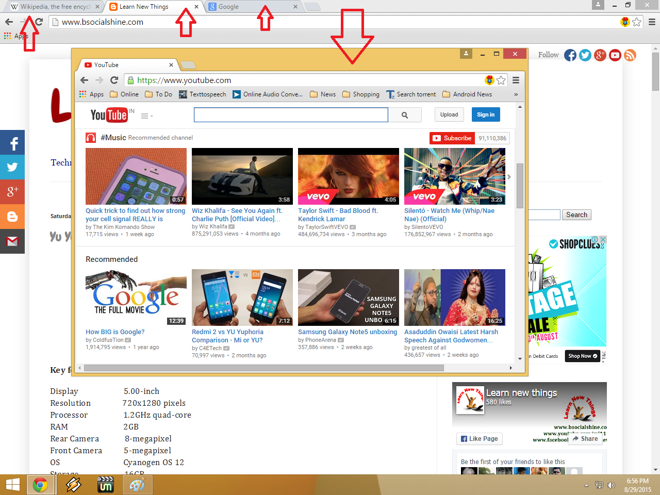660x495 pixels.
Task: Close the YouTube tab
Action: click(x=171, y=65)
